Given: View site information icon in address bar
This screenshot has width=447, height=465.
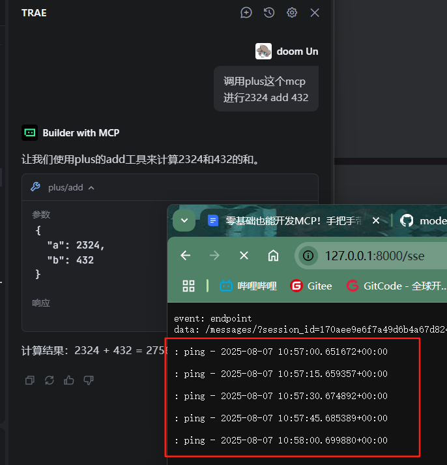Looking at the screenshot, I should (308, 256).
